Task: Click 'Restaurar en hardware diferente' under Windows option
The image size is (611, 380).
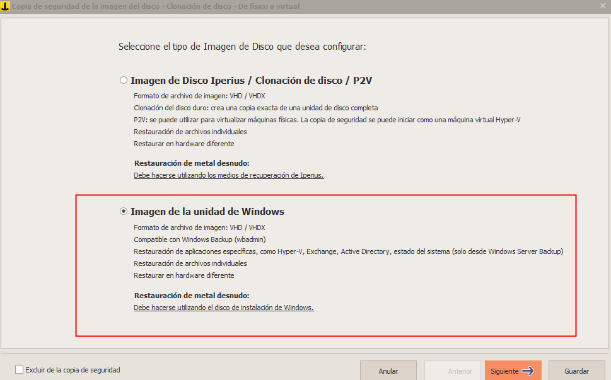Action: pos(184,275)
